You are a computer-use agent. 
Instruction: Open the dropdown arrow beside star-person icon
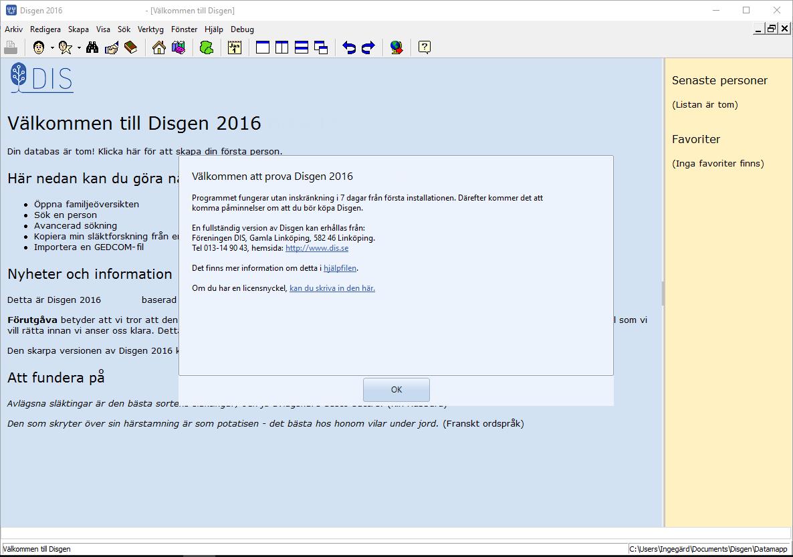click(x=79, y=48)
